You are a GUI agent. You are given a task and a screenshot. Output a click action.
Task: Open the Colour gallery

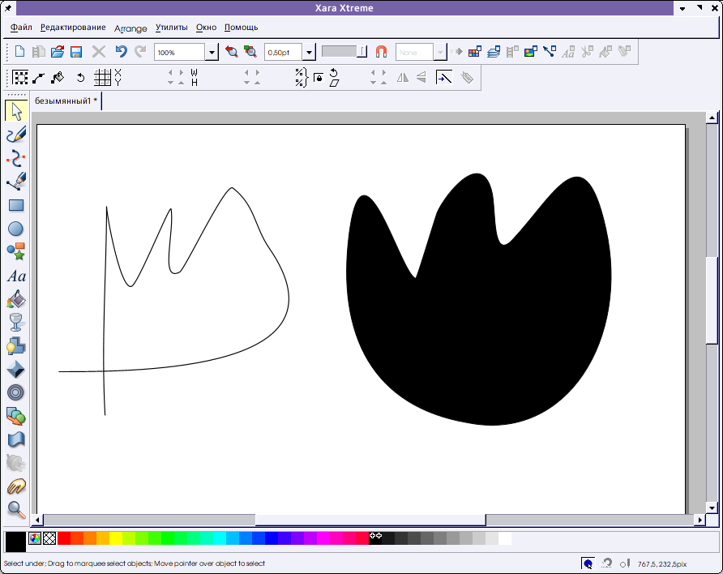point(474,52)
